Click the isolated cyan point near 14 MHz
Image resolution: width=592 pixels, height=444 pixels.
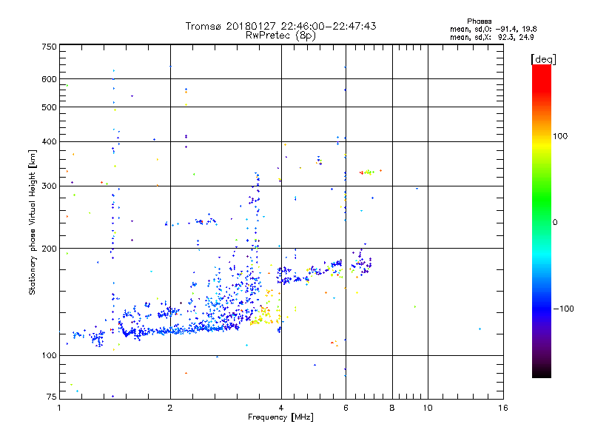480,329
